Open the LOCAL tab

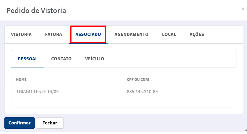pos(169,34)
